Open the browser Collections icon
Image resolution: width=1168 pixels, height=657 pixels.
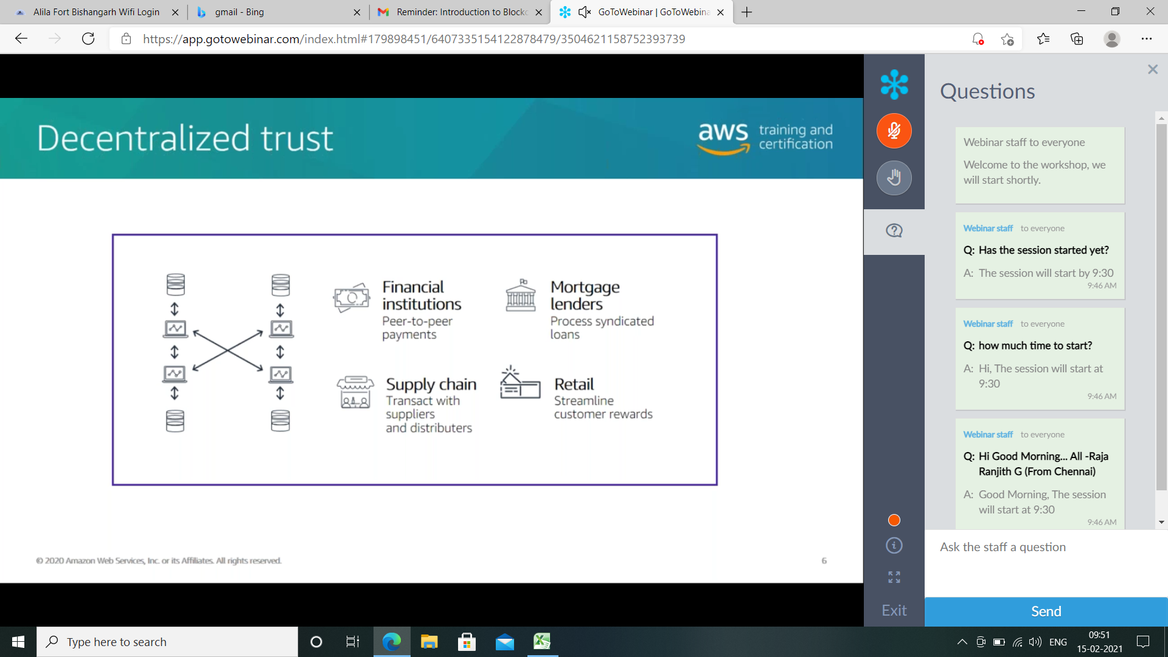tap(1077, 39)
